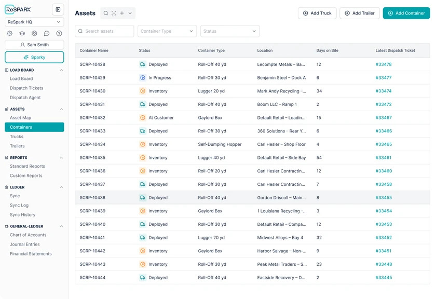
Task: Click the Add Truck button
Action: pyautogui.click(x=317, y=13)
